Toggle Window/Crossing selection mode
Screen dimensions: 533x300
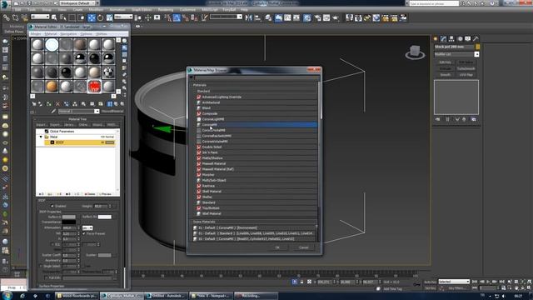(x=82, y=17)
